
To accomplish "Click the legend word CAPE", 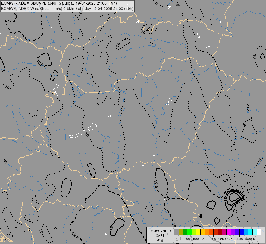I will (160, 236).
